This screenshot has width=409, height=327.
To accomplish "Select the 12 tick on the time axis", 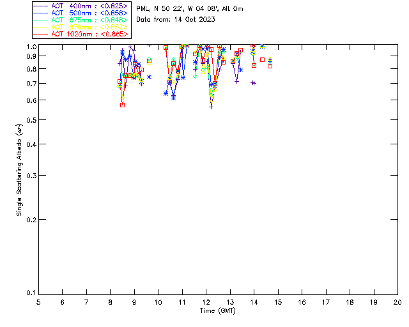I will pyautogui.click(x=206, y=302).
